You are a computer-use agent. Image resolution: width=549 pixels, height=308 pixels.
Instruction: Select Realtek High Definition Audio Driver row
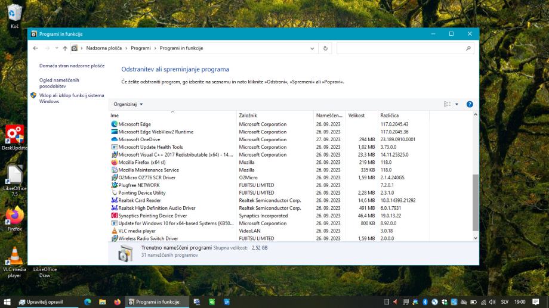click(269, 208)
